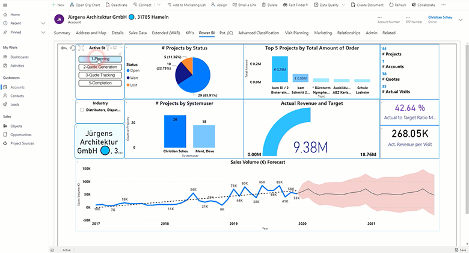The width and height of the screenshot is (469, 253).
Task: Click the Open status legend item
Action: [133, 70]
